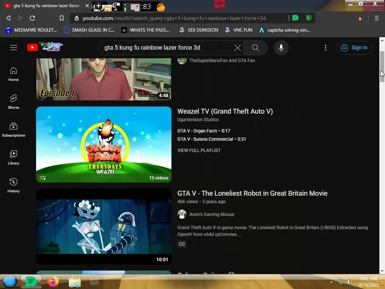
Task: Open the network tray icon
Action: pos(340,281)
